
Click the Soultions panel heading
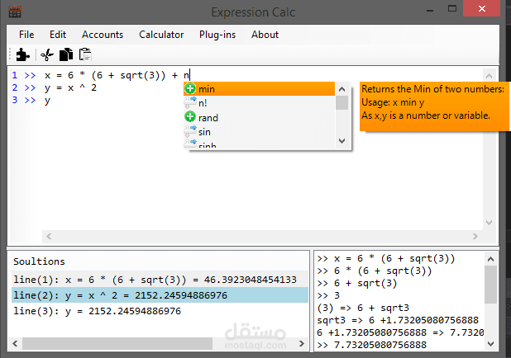pos(39,261)
